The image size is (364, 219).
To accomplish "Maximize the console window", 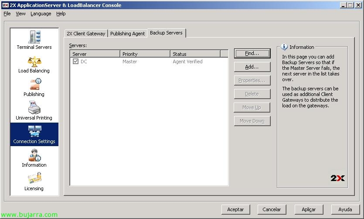I will tap(350, 5).
